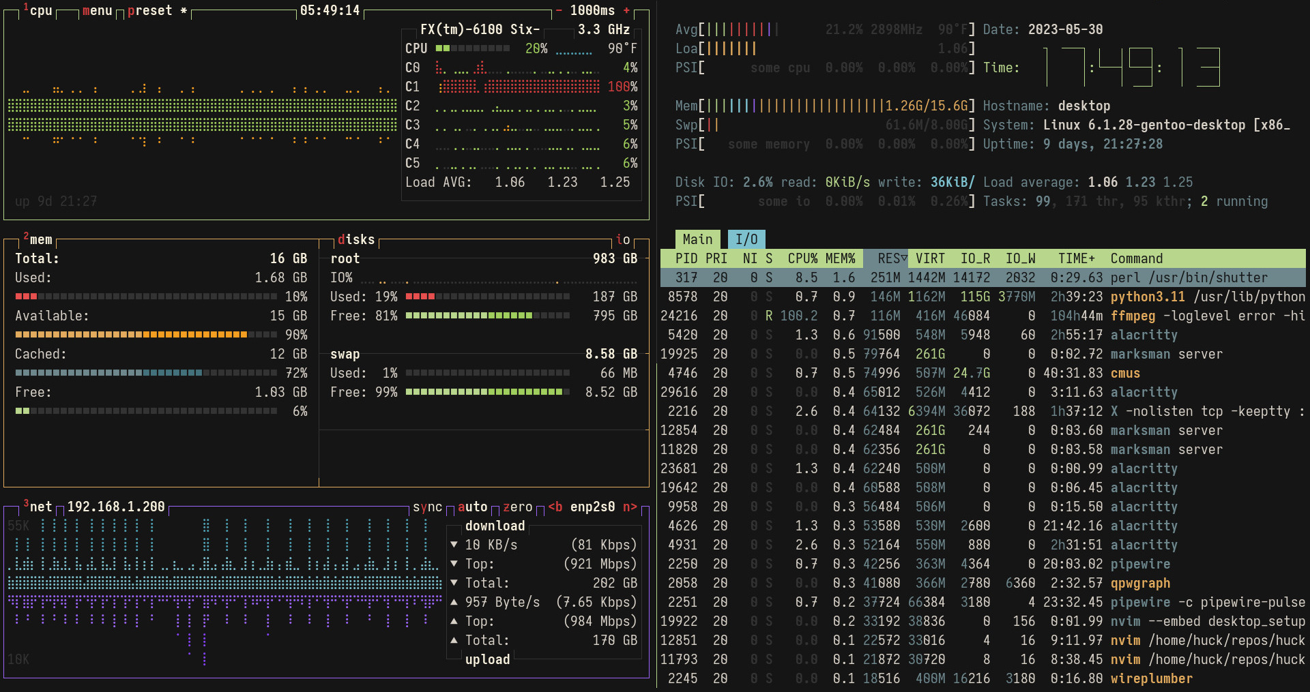The image size is (1310, 692).
Task: Sort htop by TIME+ column header
Action: point(1077,258)
